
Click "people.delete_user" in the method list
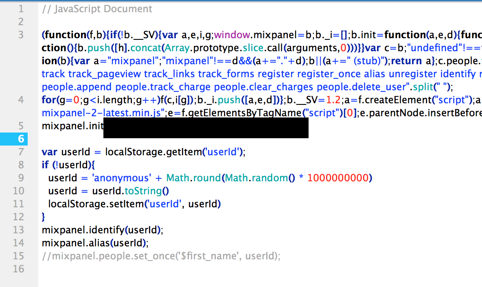[361, 87]
